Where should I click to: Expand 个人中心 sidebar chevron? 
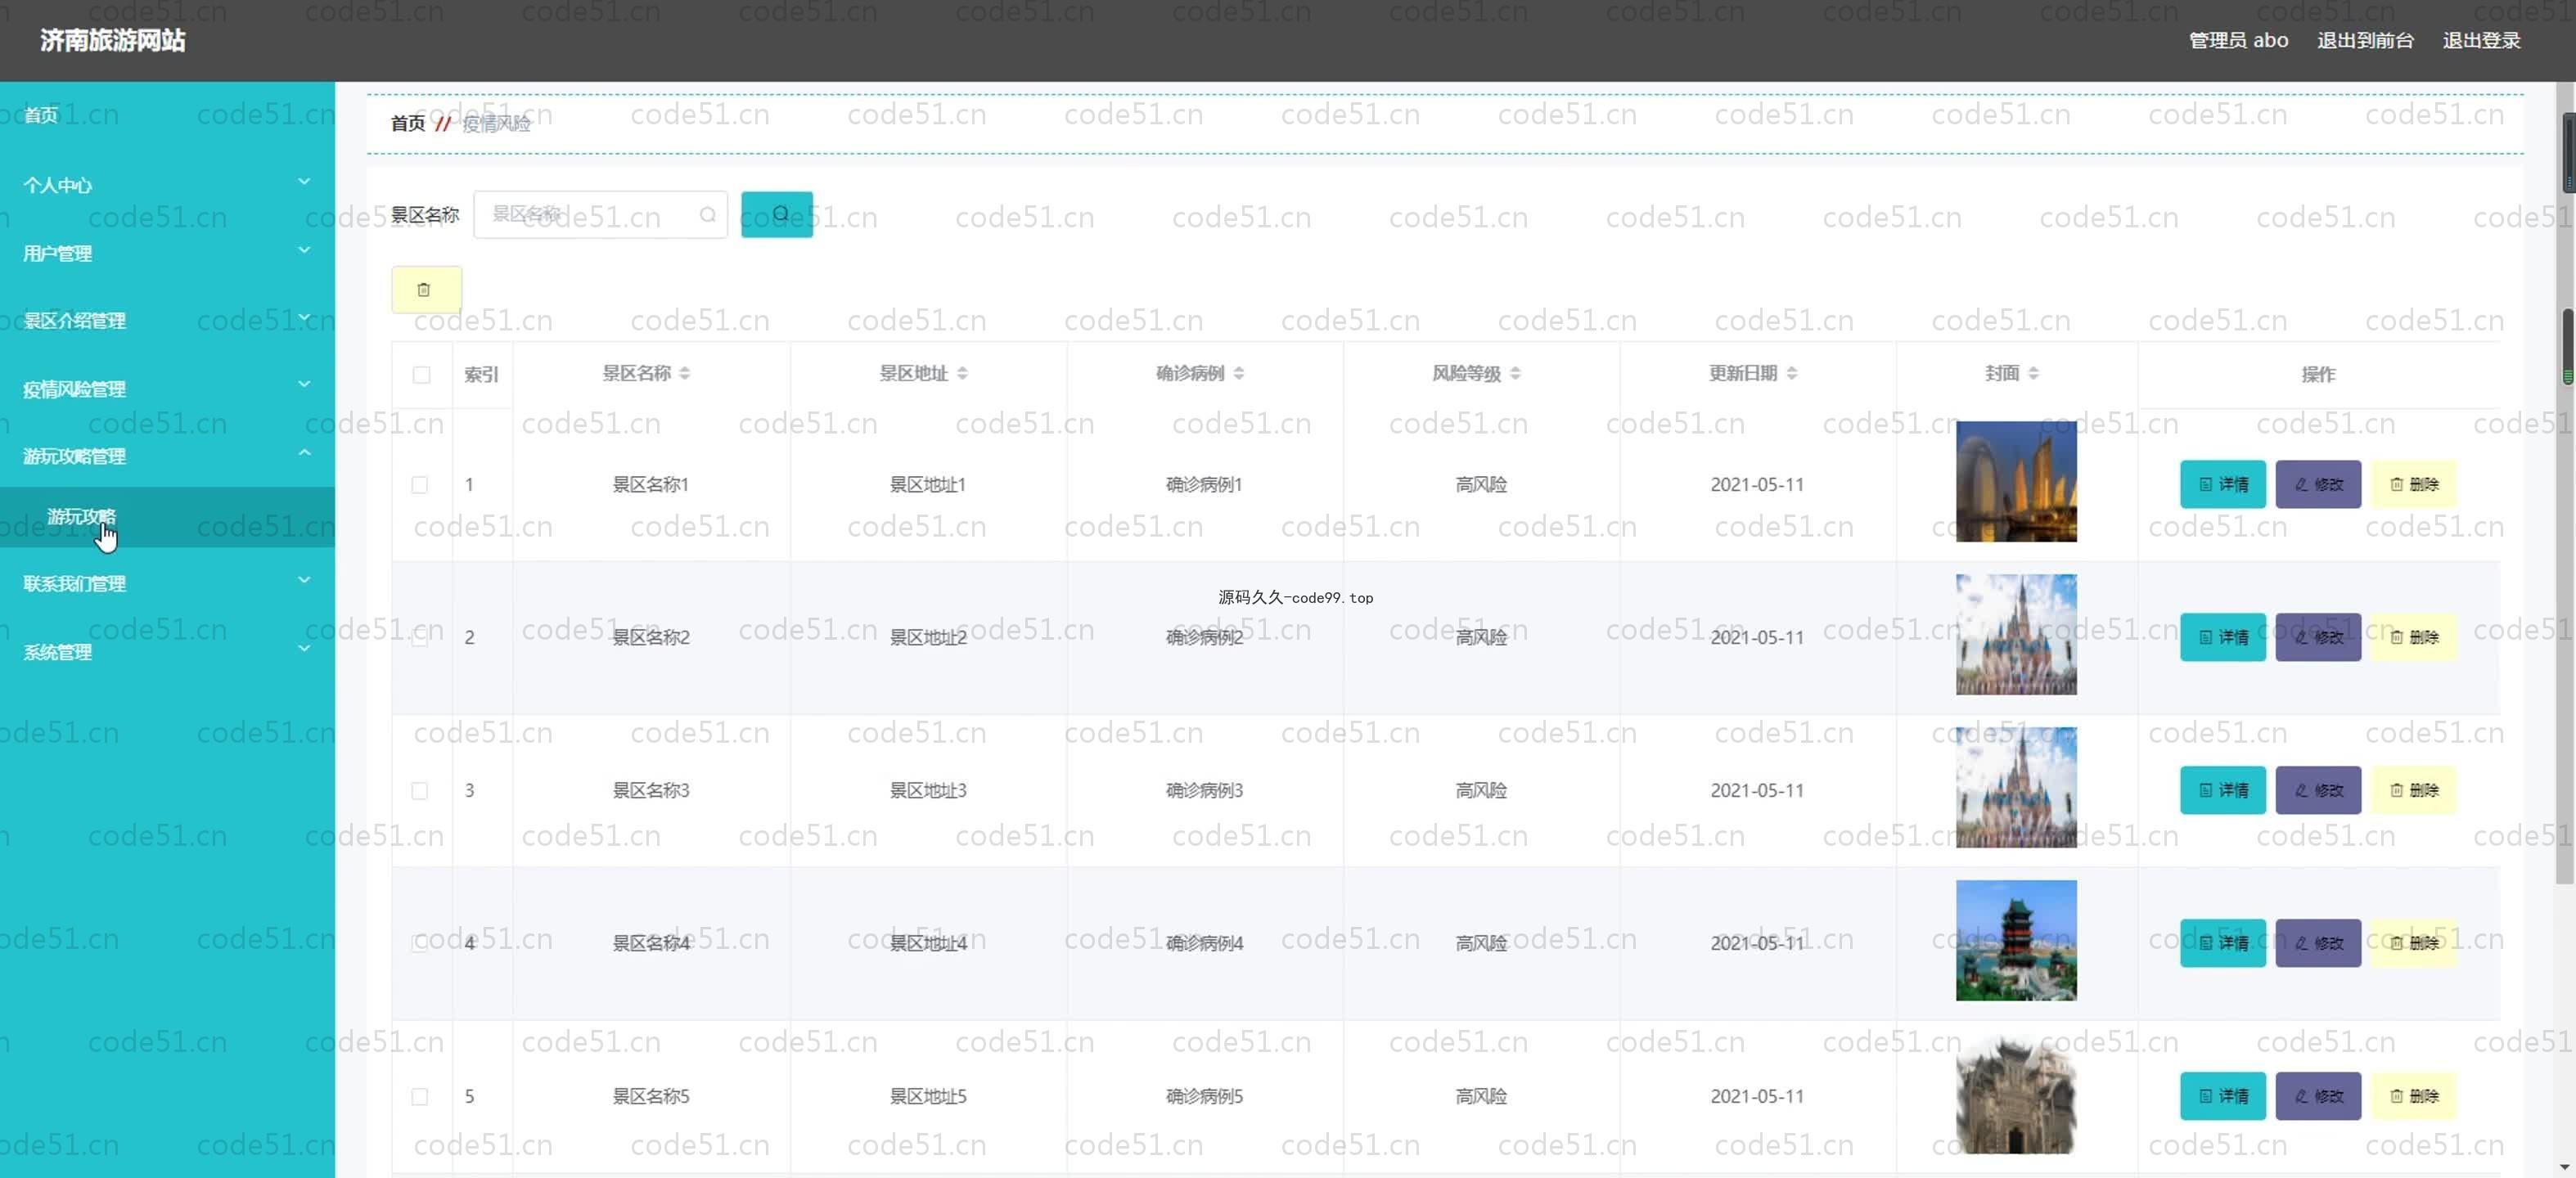click(x=304, y=182)
